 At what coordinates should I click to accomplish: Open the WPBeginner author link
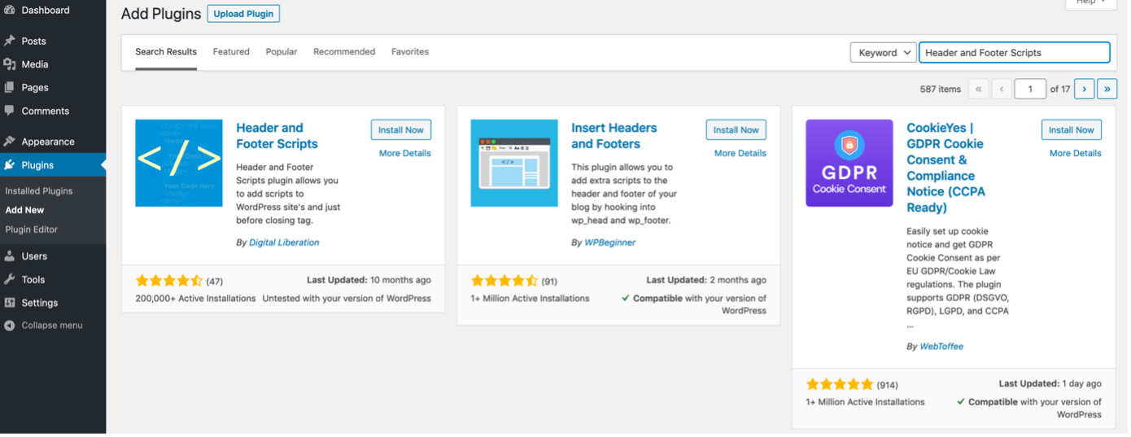[610, 243]
